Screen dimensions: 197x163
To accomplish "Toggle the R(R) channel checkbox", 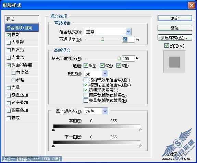I will [86, 66].
